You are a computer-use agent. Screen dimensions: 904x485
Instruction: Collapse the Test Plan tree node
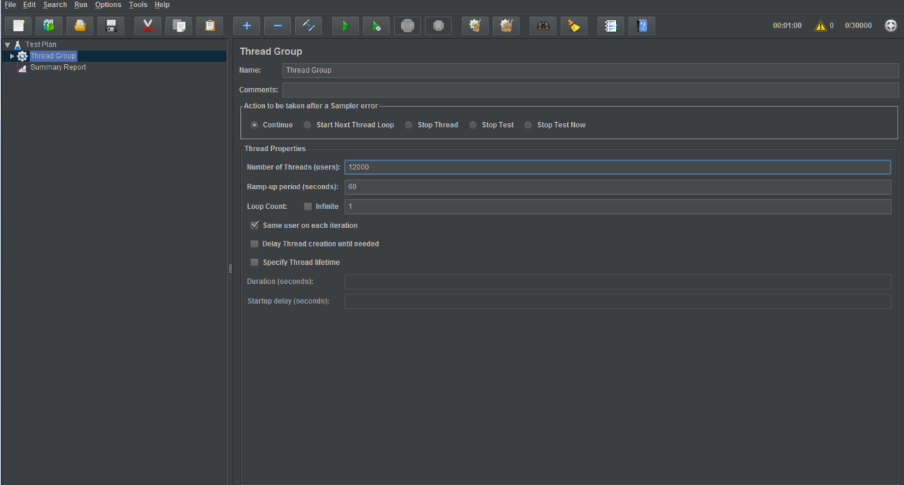(x=7, y=44)
